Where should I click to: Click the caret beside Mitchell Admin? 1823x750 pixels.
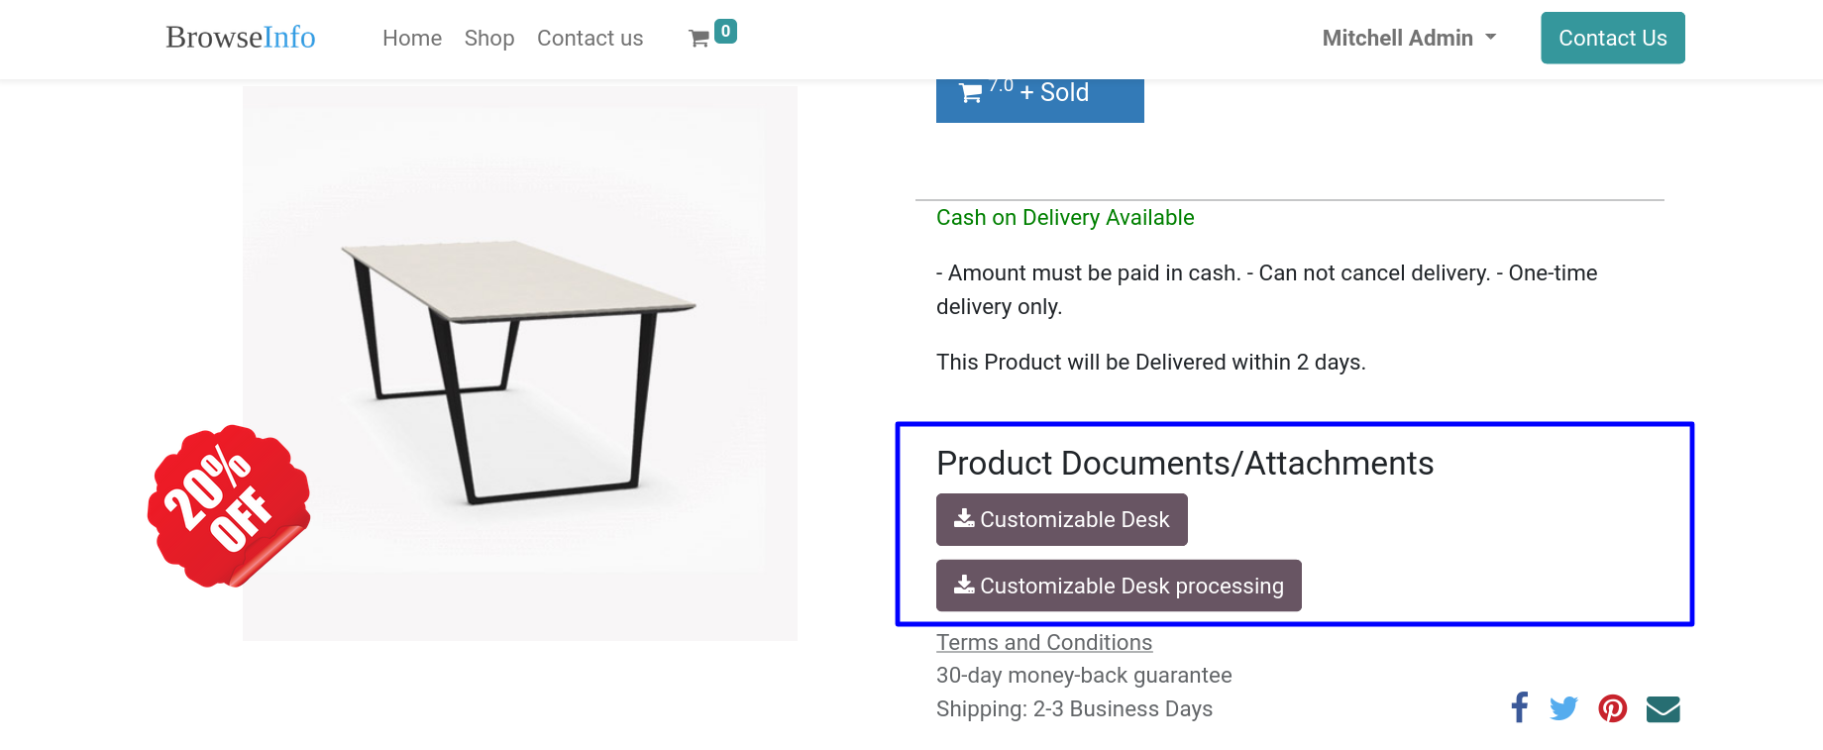tap(1491, 38)
